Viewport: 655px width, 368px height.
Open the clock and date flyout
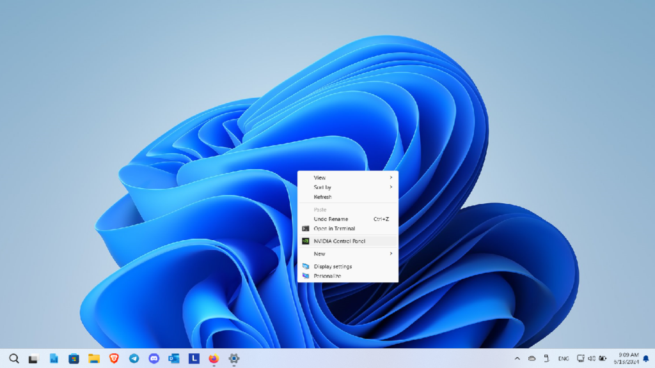[626, 358]
